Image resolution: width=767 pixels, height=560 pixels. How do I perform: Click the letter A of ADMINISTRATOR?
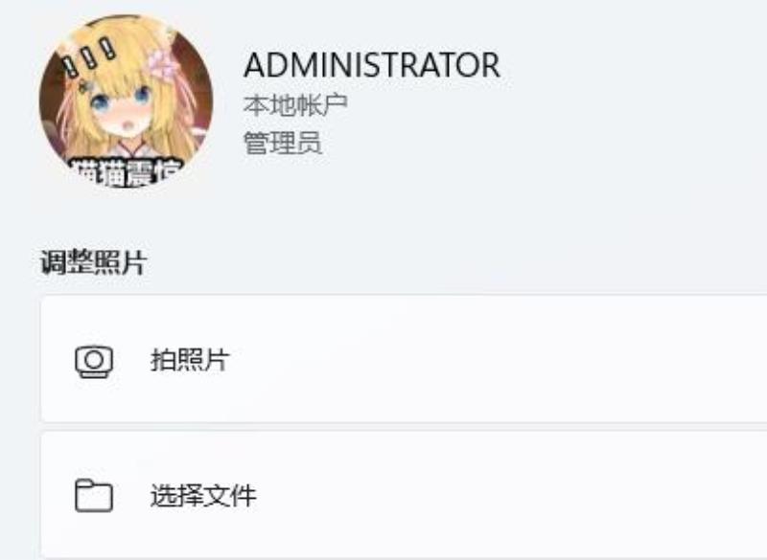coord(256,65)
